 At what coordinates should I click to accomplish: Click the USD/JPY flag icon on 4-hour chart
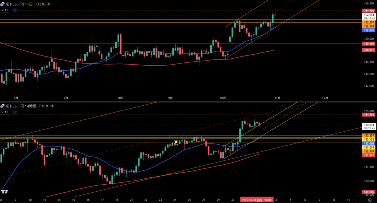click(3, 106)
